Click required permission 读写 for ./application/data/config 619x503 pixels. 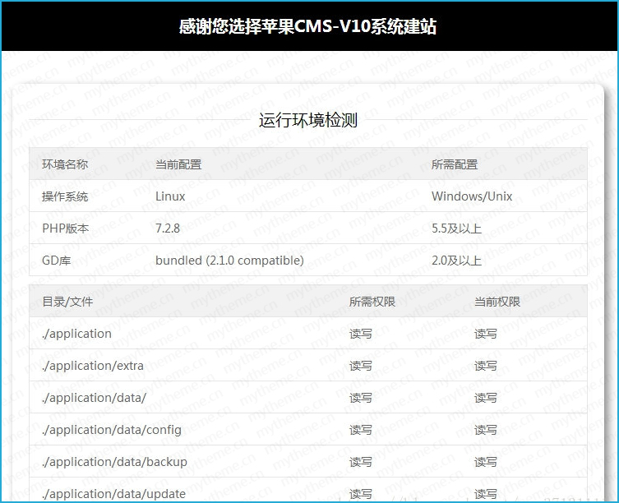[360, 430]
